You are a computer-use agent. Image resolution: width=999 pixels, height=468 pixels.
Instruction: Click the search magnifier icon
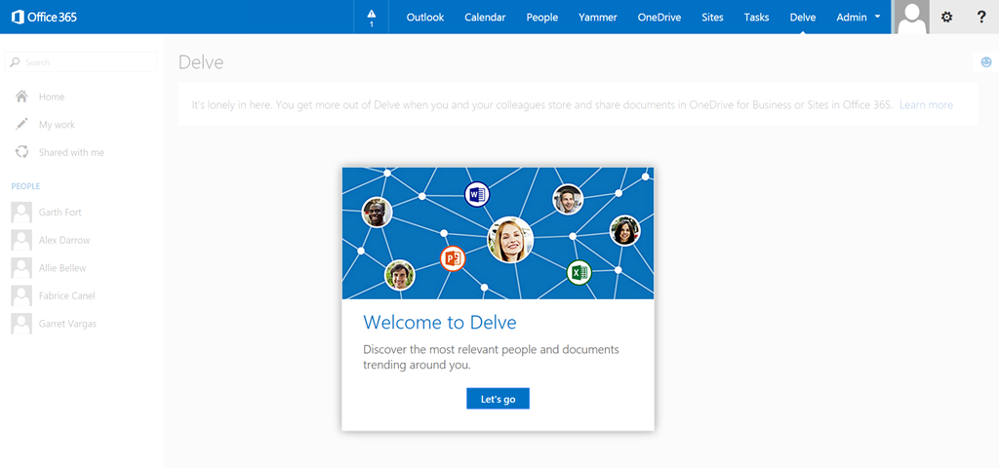pos(16,62)
